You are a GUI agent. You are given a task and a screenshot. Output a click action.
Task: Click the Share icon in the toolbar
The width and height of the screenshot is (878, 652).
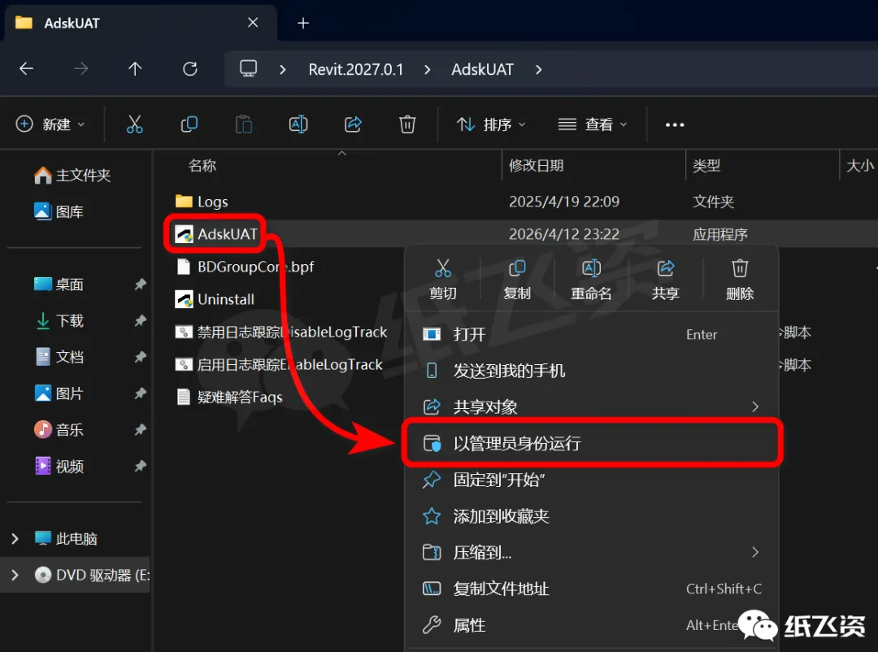[353, 124]
